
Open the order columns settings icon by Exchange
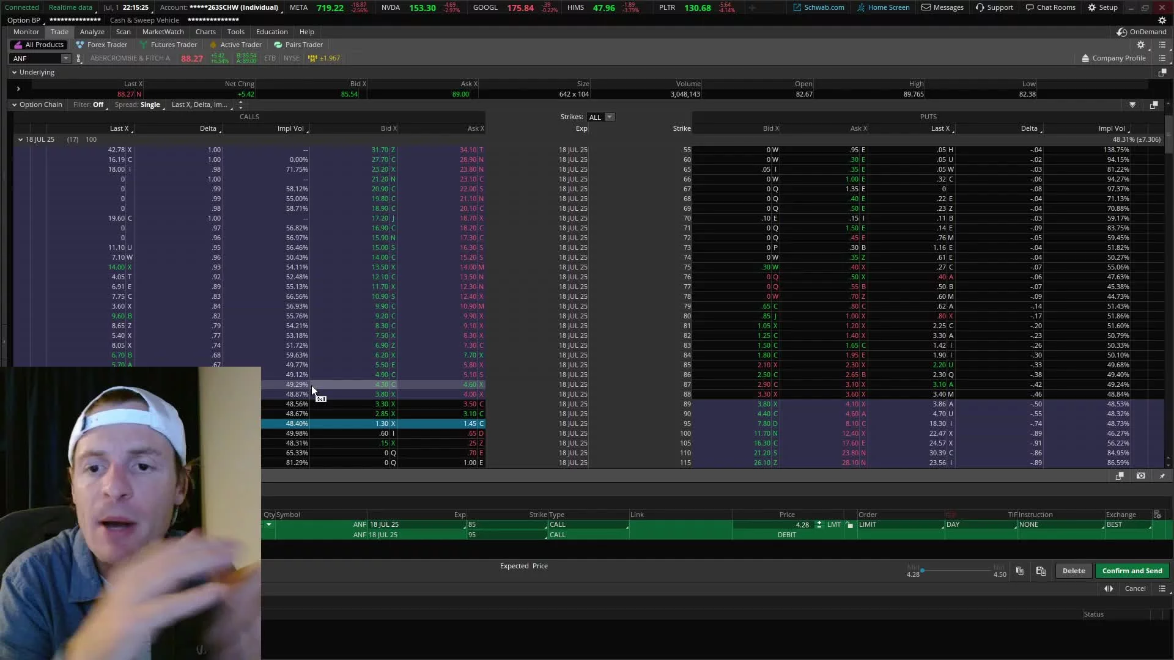click(x=1157, y=515)
